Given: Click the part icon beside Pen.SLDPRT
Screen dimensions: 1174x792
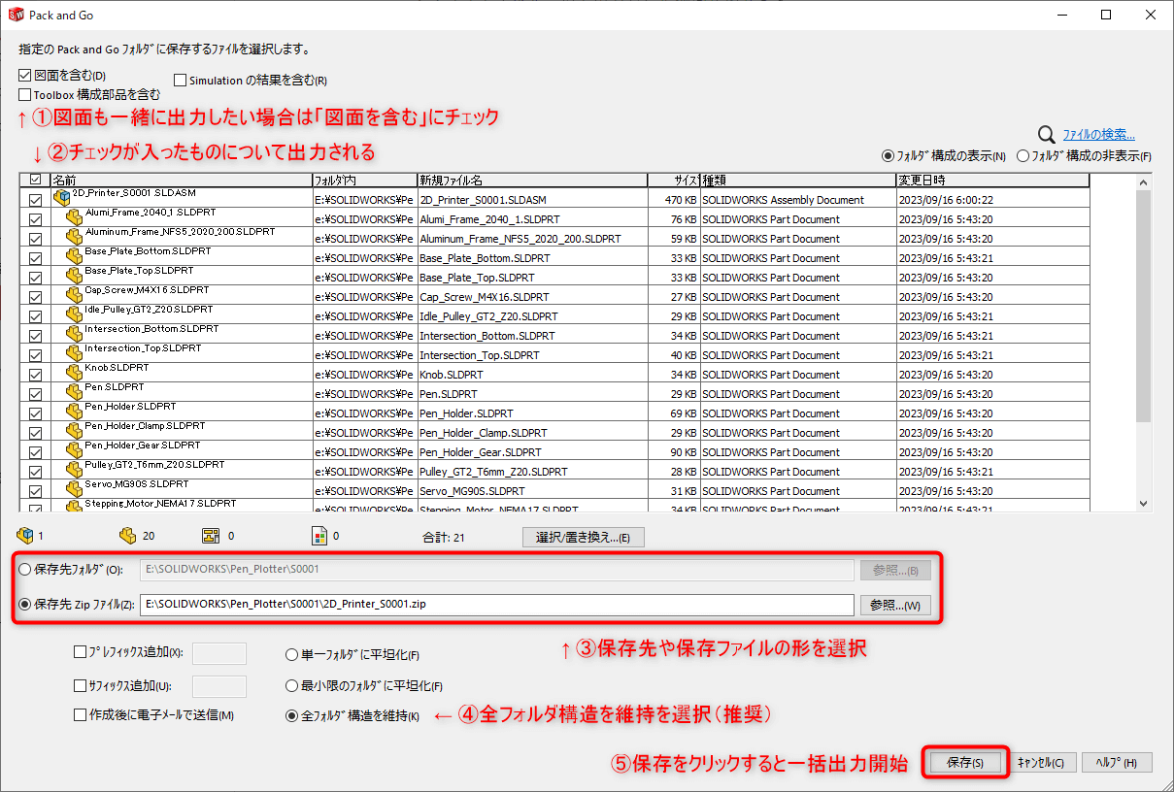Looking at the screenshot, I should 75,391.
